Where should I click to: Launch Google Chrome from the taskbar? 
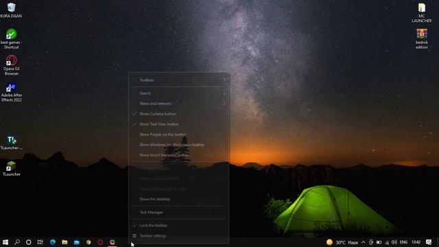[x=88, y=242]
